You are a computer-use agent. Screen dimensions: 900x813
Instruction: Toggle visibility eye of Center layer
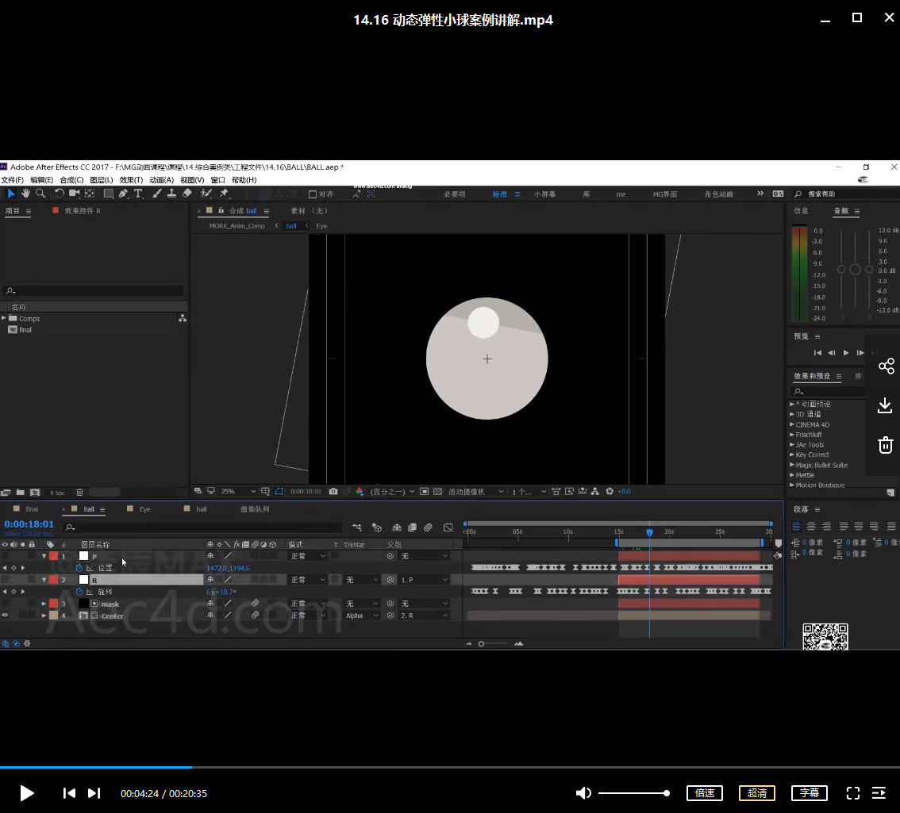pos(5,616)
